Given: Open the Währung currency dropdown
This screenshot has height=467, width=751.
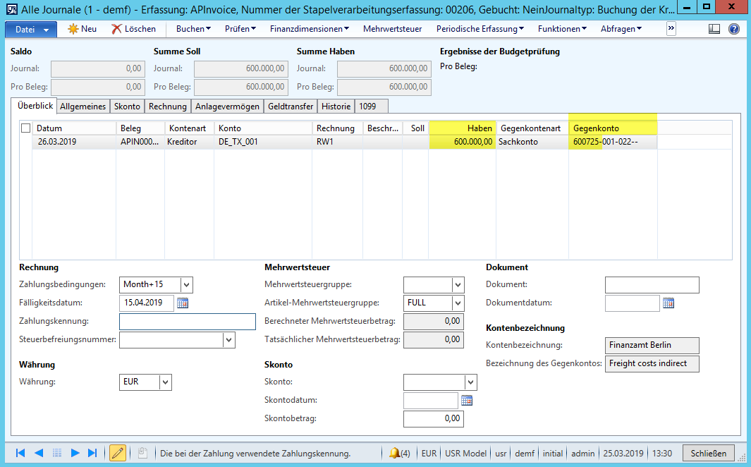Looking at the screenshot, I should click(x=166, y=382).
